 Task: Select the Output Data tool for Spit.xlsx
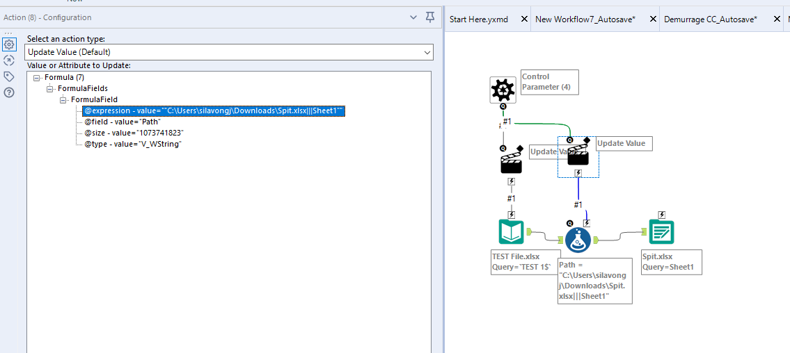[661, 232]
